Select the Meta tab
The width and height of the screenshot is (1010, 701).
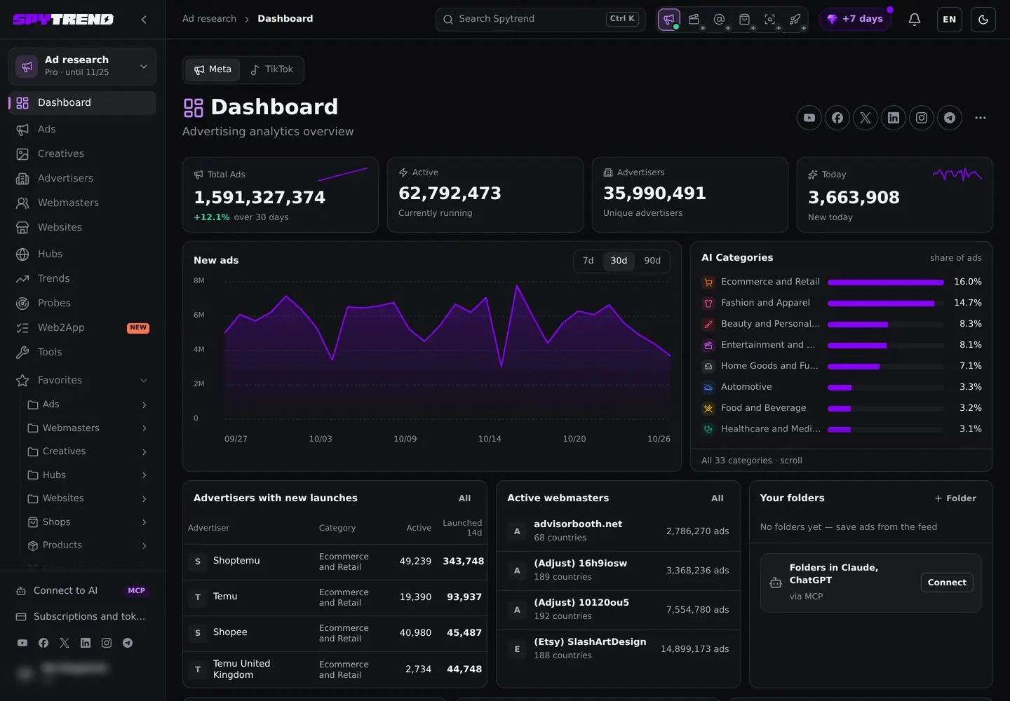[213, 69]
